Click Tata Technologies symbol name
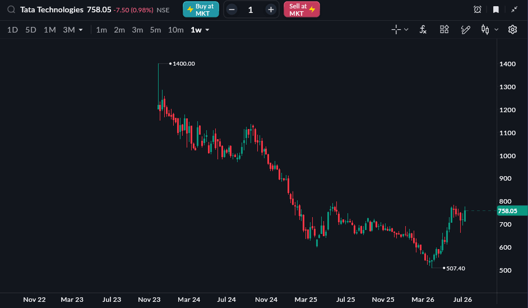Screen dimensions: 528x308 pos(52,10)
